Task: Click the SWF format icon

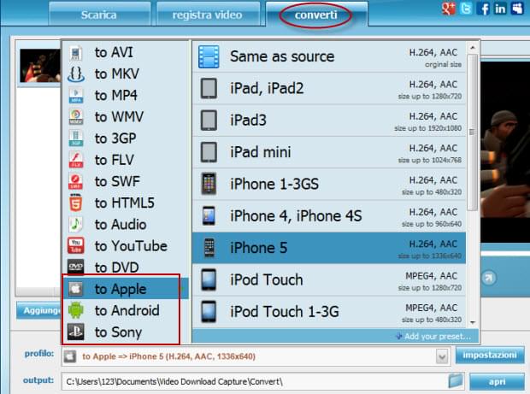Action: pyautogui.click(x=76, y=181)
